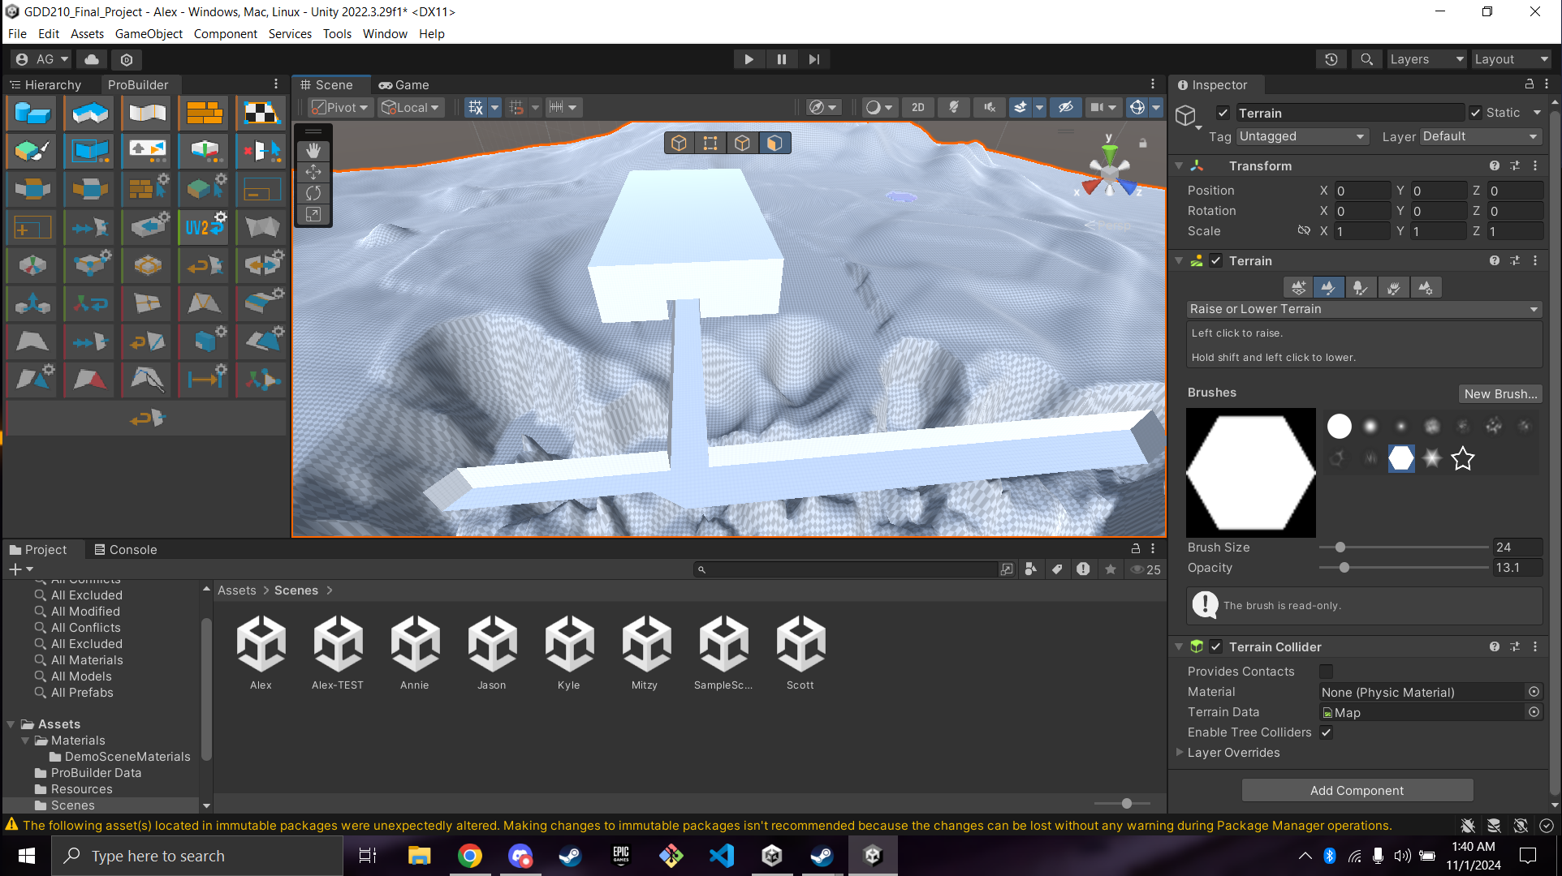Select the Rotate tool in Scene overlay
The height and width of the screenshot is (876, 1562).
click(313, 193)
